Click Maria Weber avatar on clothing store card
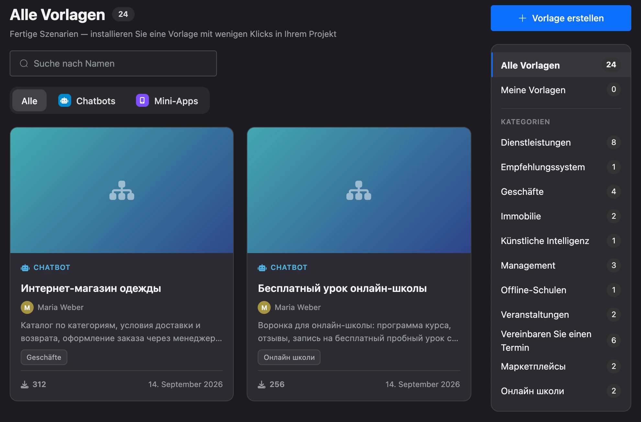The image size is (641, 422). (x=27, y=307)
